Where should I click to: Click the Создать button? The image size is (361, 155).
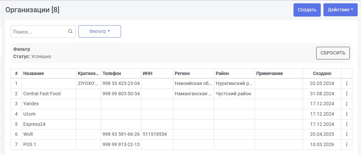(x=307, y=10)
